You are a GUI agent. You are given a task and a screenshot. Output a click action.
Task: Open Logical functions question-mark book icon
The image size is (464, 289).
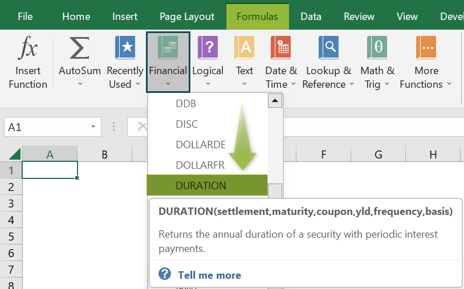coord(208,47)
